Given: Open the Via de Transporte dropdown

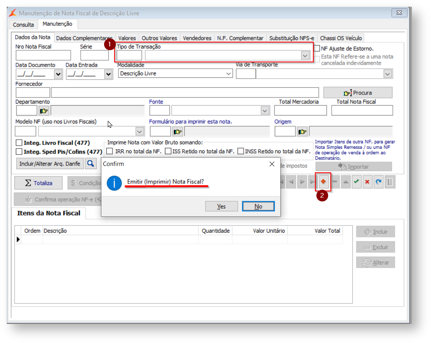Looking at the screenshot, I should pyautogui.click(x=388, y=74).
